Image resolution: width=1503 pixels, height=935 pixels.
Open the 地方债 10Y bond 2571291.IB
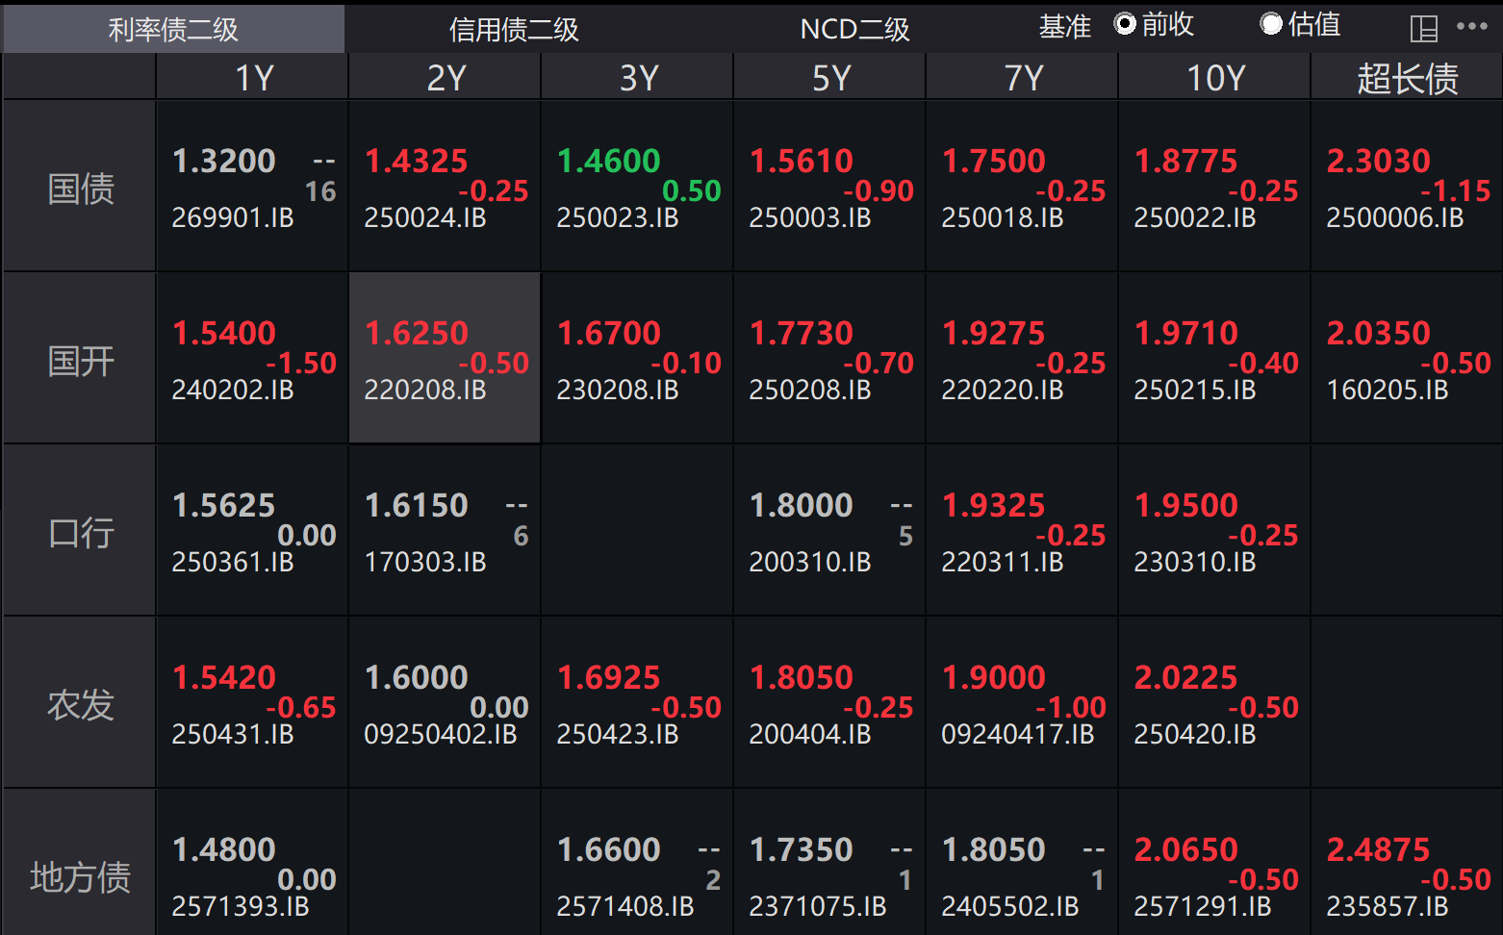1202,906
